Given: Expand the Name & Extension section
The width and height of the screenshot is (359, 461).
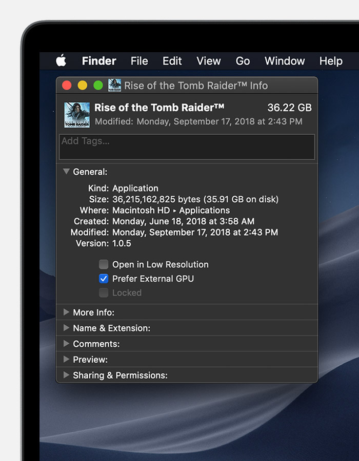Looking at the screenshot, I should 67,328.
